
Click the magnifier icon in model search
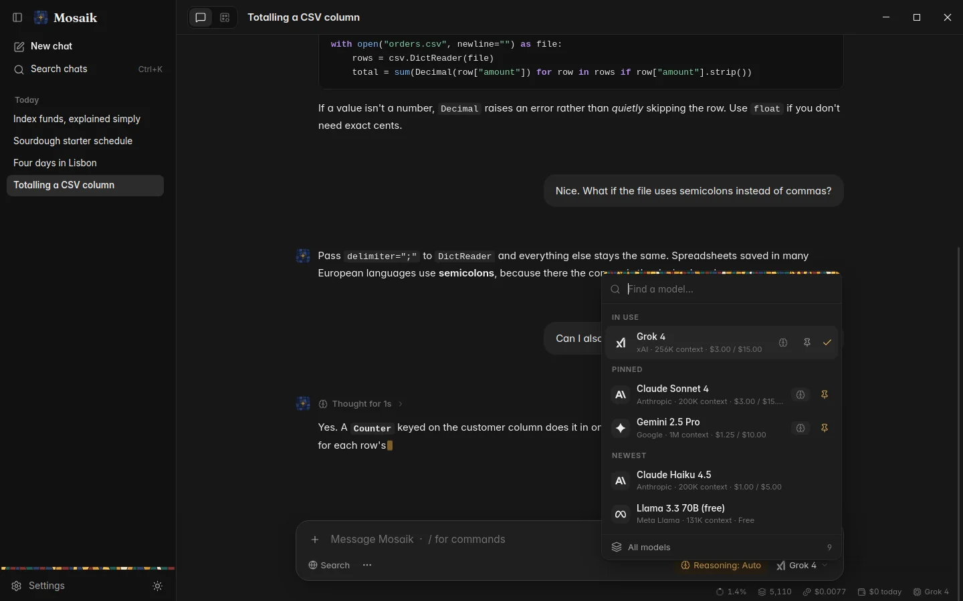pyautogui.click(x=615, y=289)
